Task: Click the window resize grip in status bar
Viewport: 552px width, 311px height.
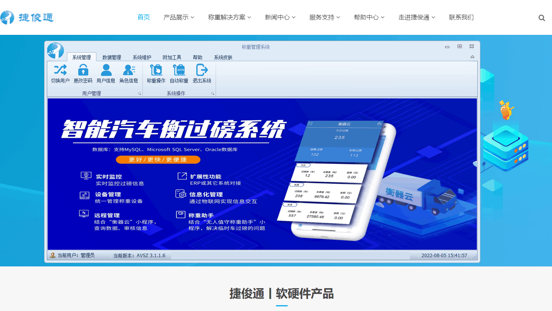Action: (x=475, y=256)
